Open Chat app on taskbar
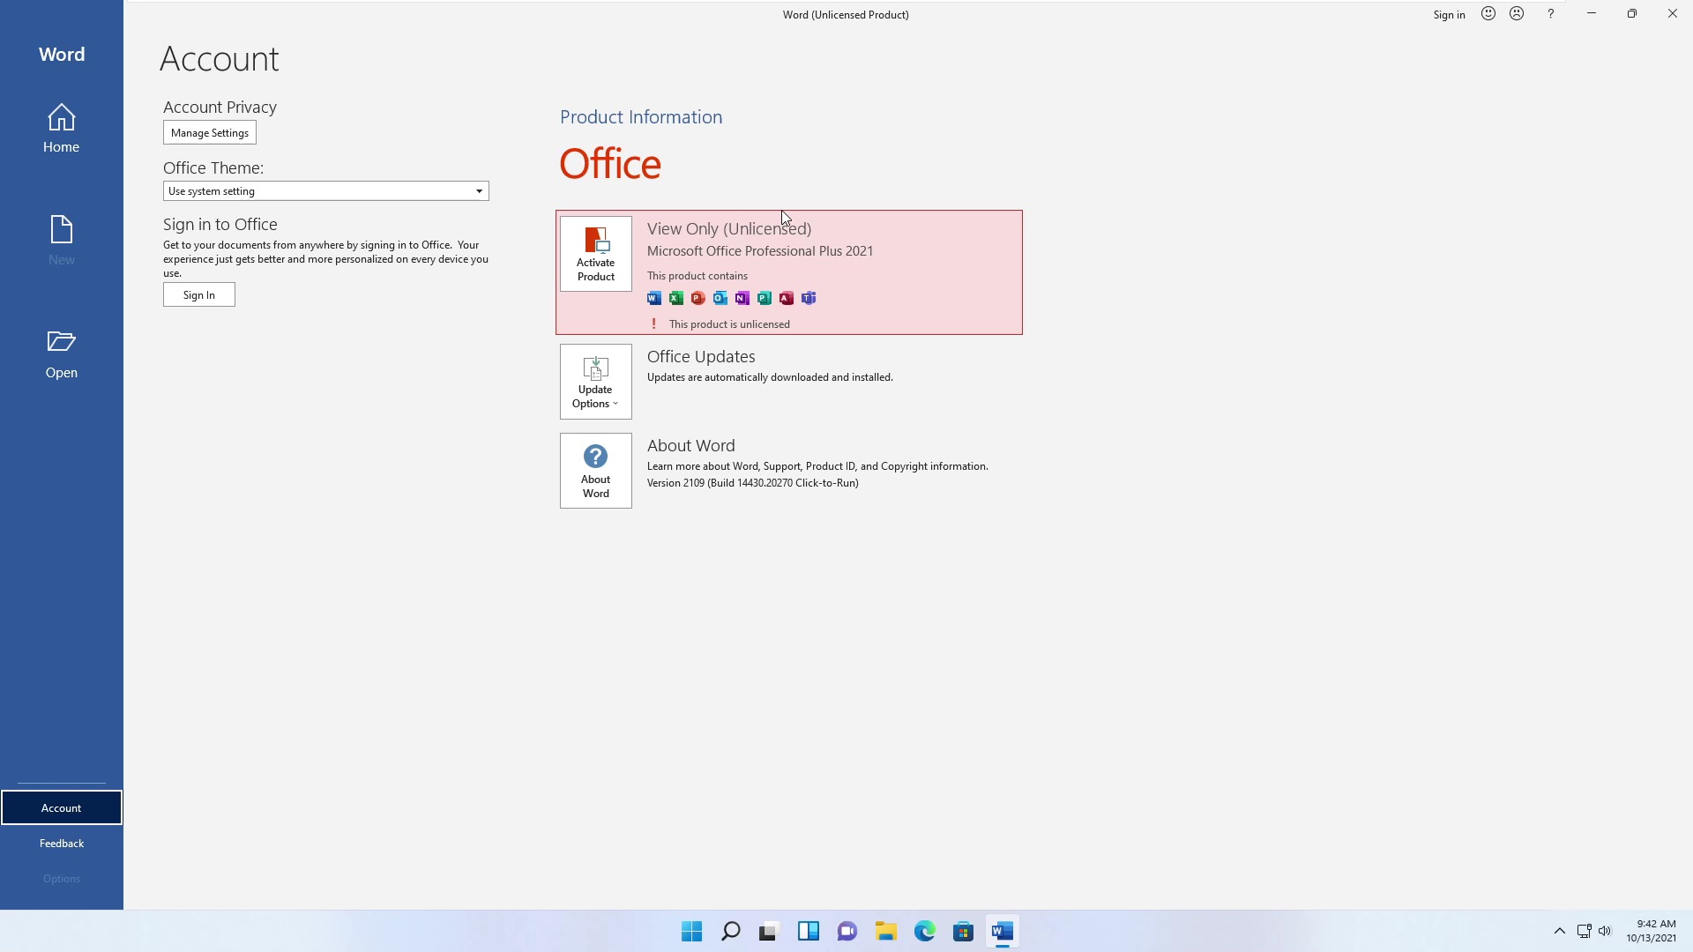This screenshot has height=952, width=1693. coord(847,932)
